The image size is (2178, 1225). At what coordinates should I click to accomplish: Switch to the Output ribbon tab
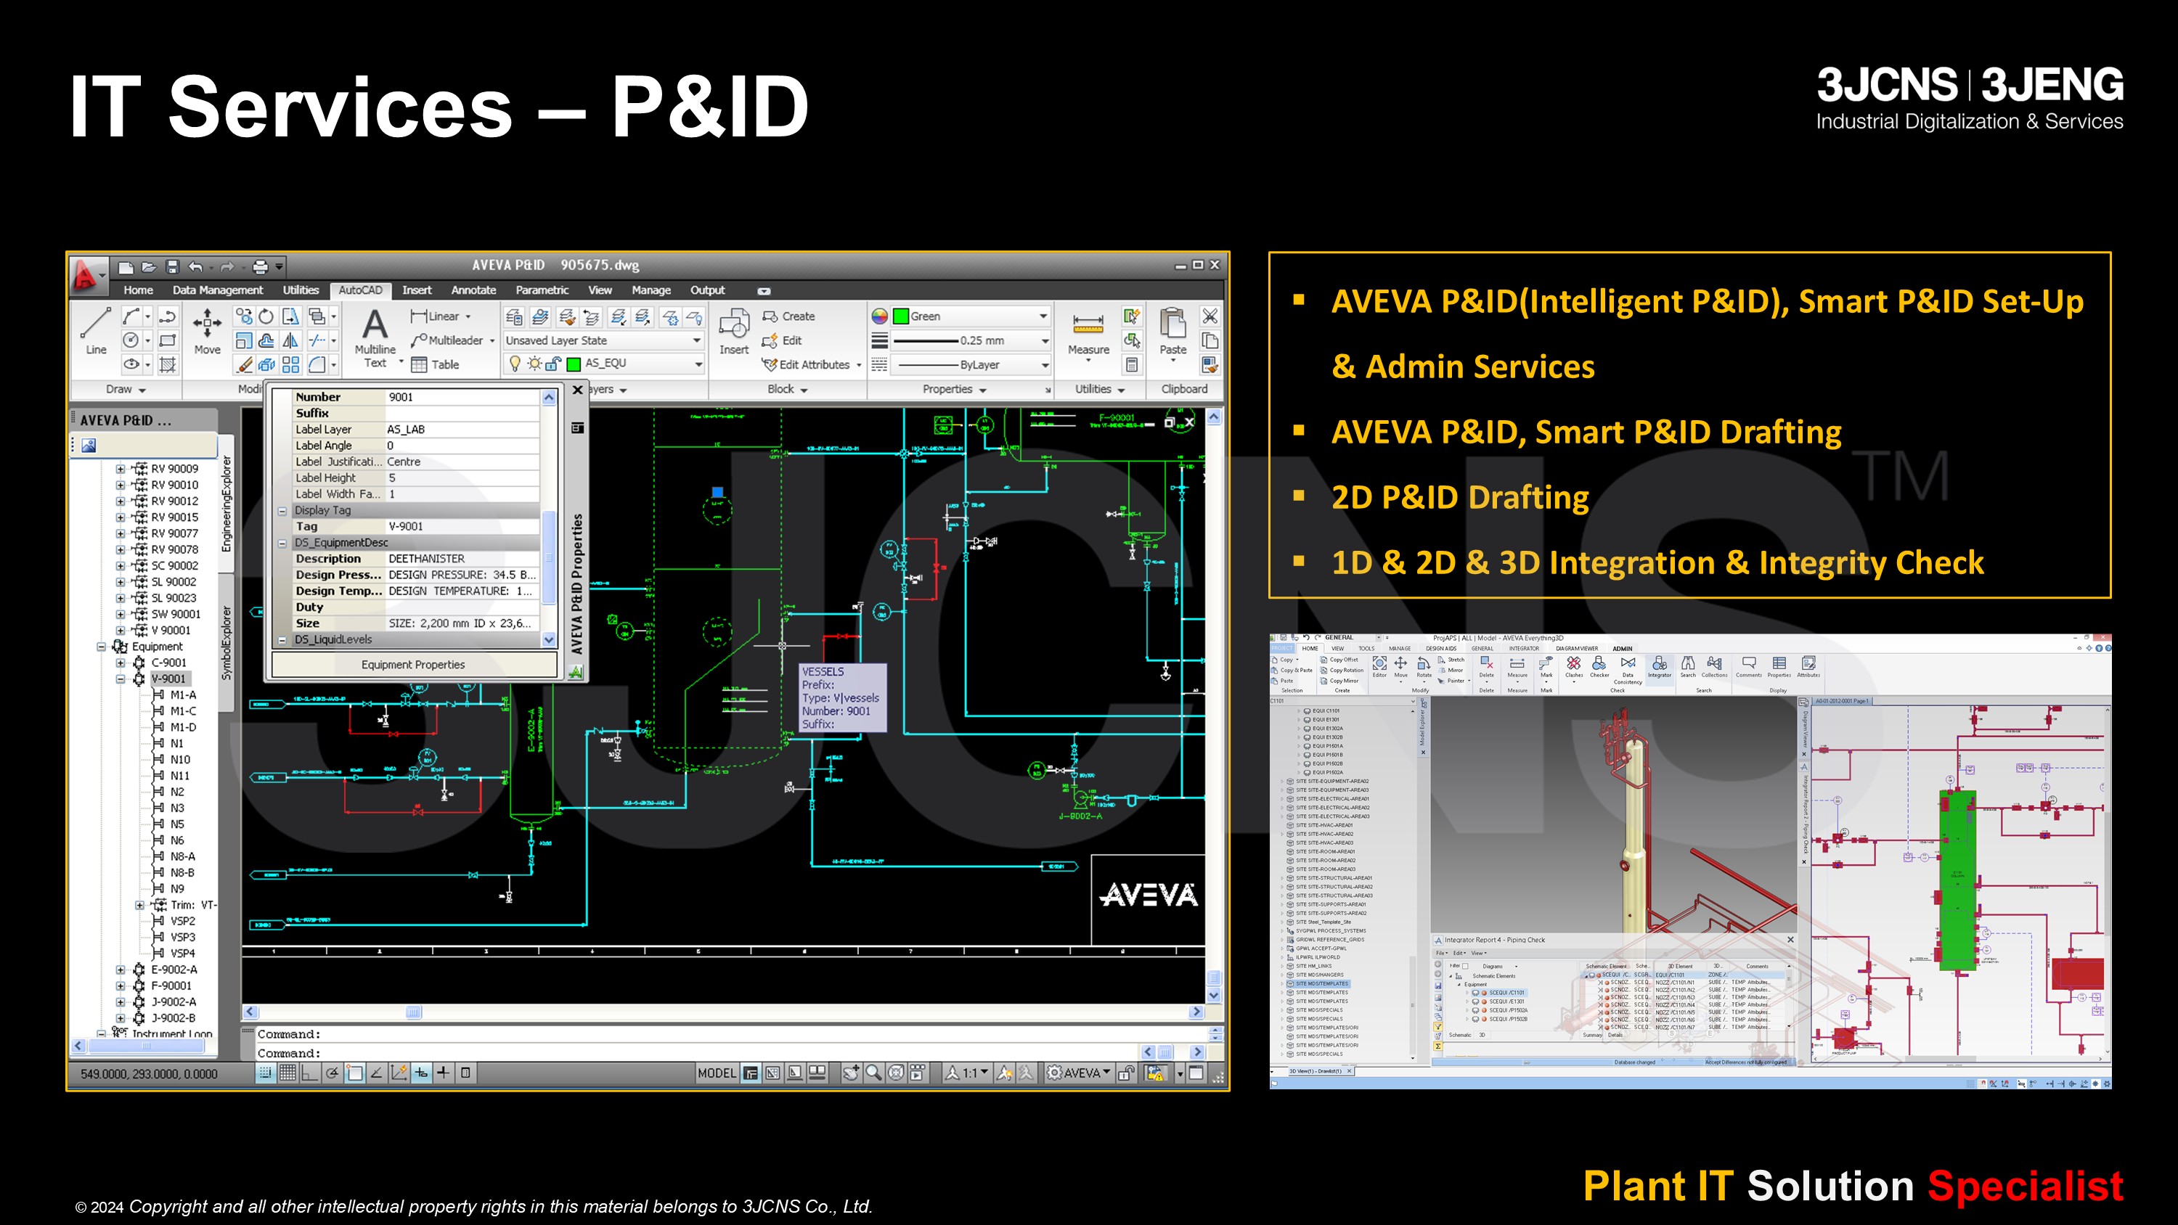pyautogui.click(x=707, y=290)
